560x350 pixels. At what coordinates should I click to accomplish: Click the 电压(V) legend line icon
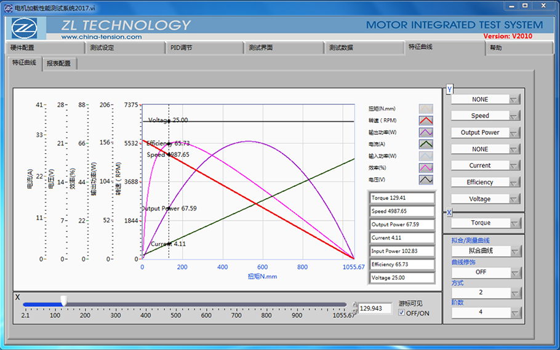click(426, 180)
